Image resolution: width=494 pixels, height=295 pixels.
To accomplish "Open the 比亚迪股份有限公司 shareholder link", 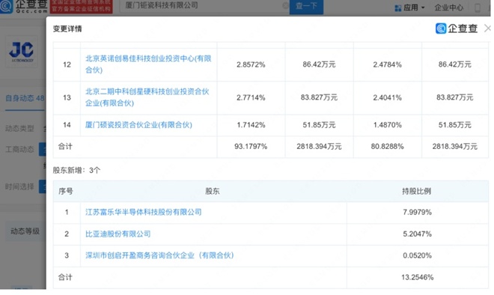I will (x=118, y=234).
